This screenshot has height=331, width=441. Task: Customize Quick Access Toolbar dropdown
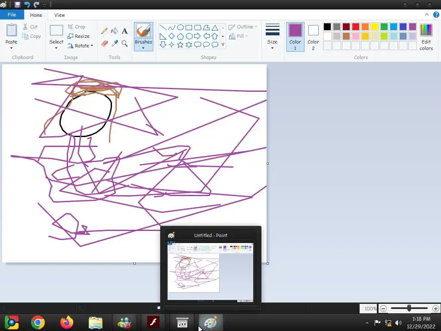tap(44, 5)
